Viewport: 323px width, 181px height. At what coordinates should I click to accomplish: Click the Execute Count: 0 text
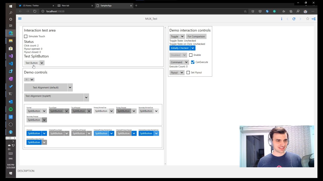tap(178, 67)
